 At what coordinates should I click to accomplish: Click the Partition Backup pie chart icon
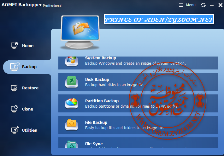tap(72, 103)
